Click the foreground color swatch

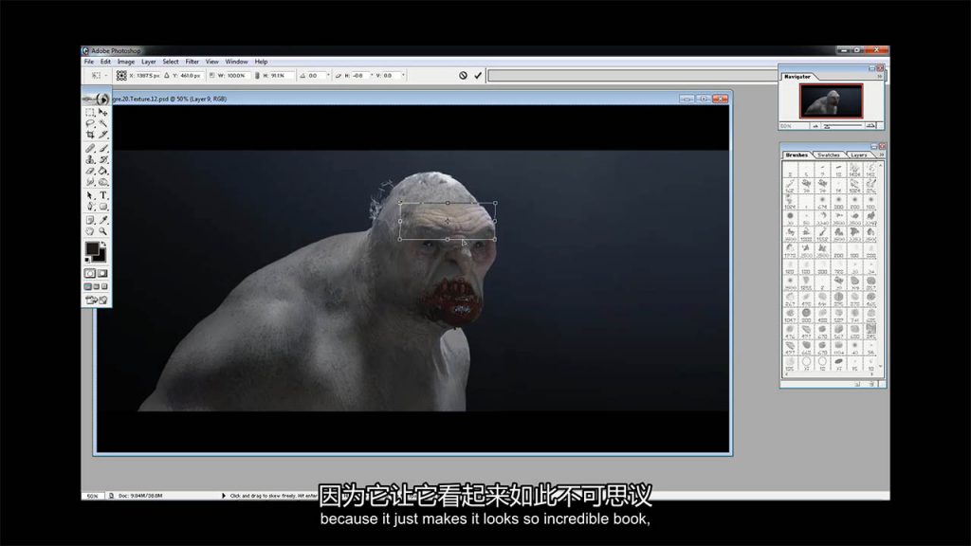pyautogui.click(x=92, y=249)
